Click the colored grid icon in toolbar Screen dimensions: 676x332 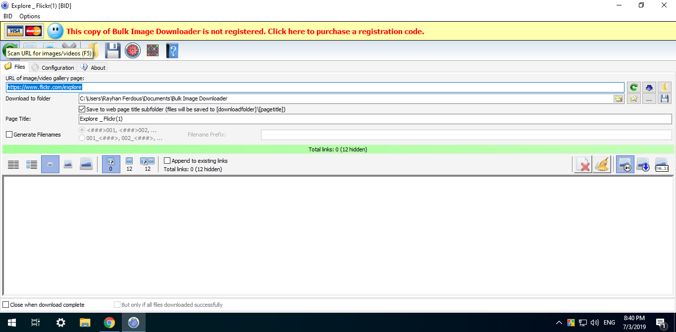[153, 50]
